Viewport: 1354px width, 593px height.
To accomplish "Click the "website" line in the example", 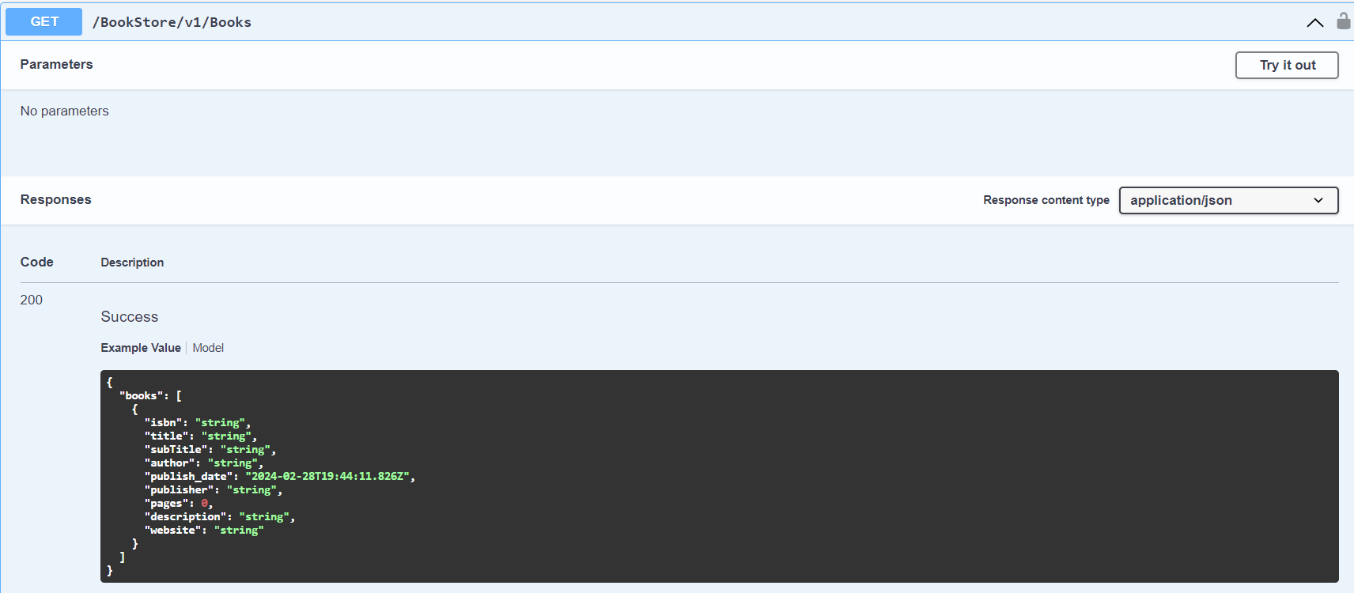I will [204, 530].
